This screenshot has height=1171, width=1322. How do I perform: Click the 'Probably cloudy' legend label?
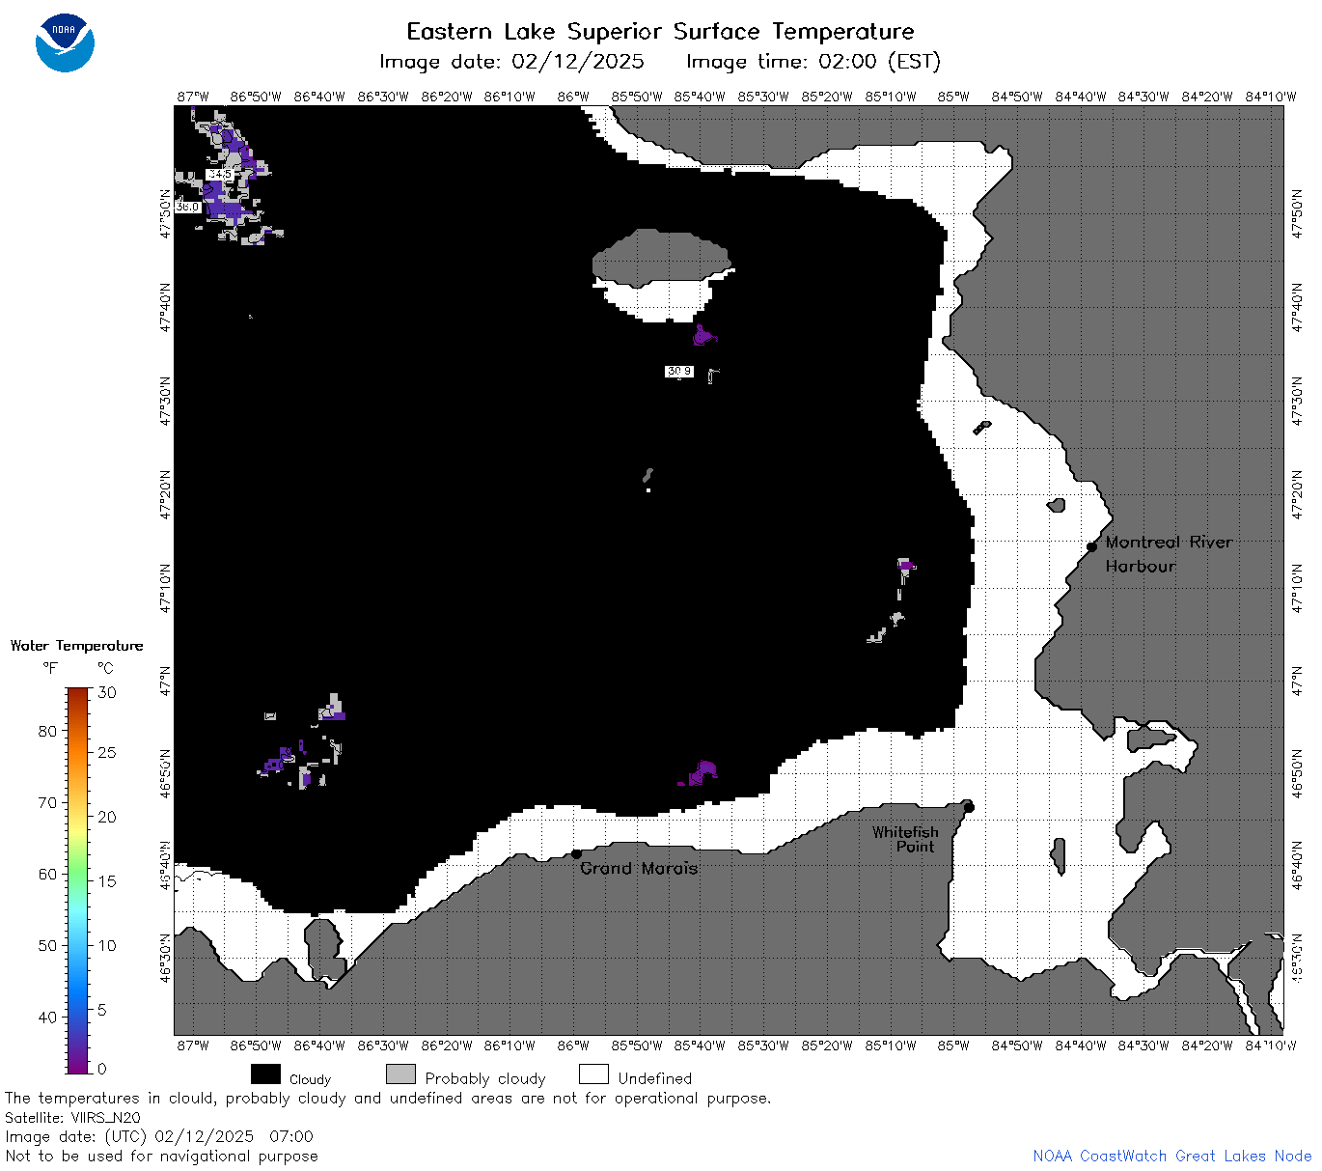pos(485,1078)
